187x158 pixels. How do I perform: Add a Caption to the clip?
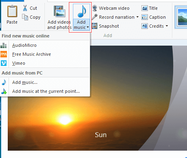[154, 17]
